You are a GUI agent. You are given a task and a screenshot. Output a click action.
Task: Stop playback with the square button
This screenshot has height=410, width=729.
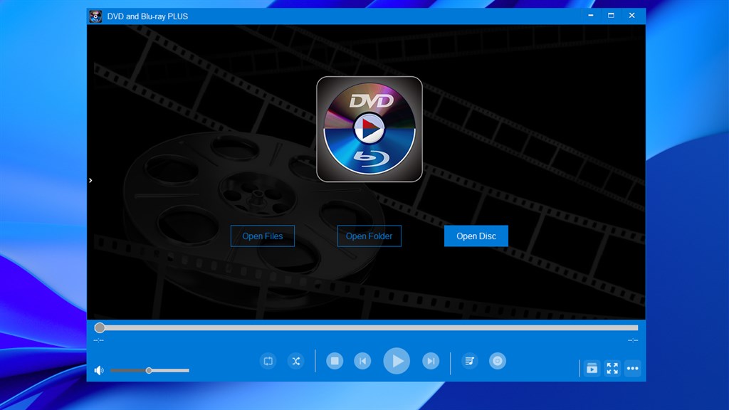coord(335,361)
